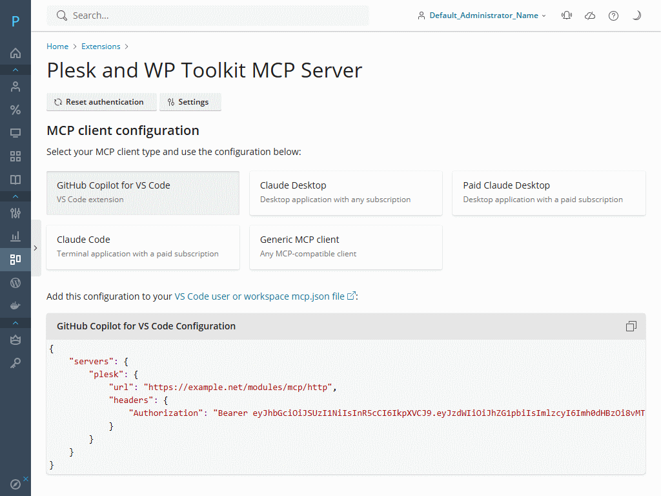Open the Docker whale icon in the sidebar

pos(15,305)
